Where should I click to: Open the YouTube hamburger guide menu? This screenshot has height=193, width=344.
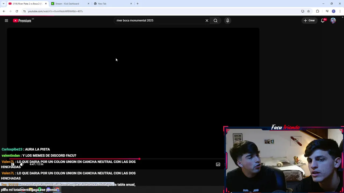(x=6, y=21)
